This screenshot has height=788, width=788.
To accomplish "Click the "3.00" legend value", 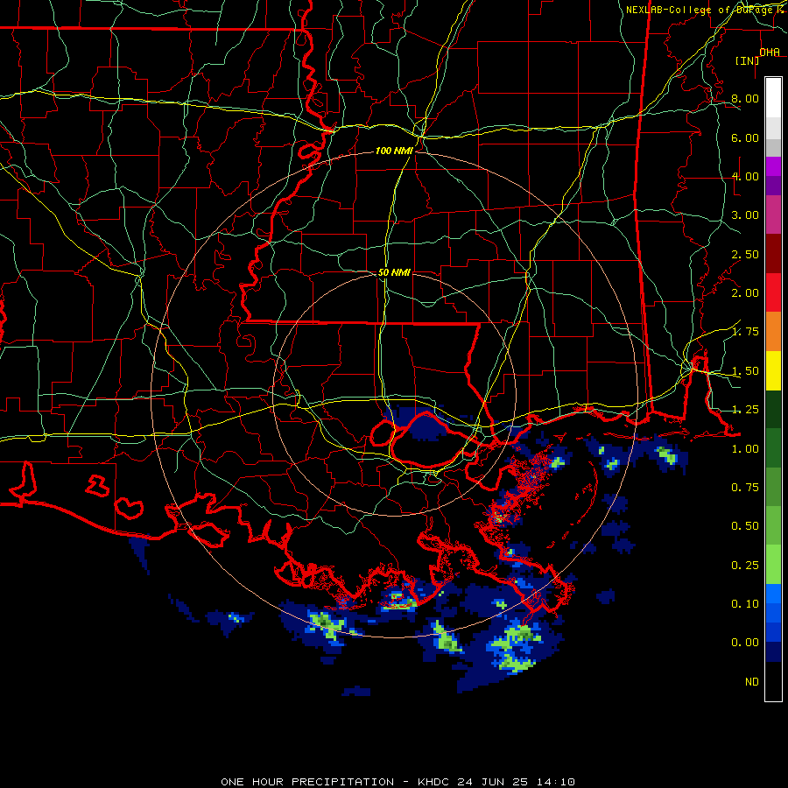I will (x=745, y=215).
